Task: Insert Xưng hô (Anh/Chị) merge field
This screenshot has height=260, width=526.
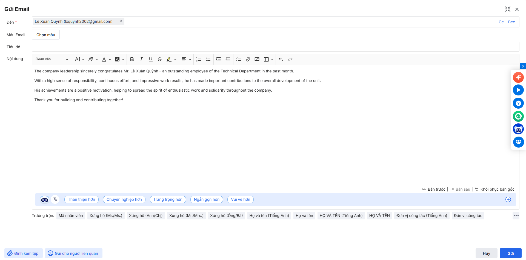Action: tap(146, 216)
